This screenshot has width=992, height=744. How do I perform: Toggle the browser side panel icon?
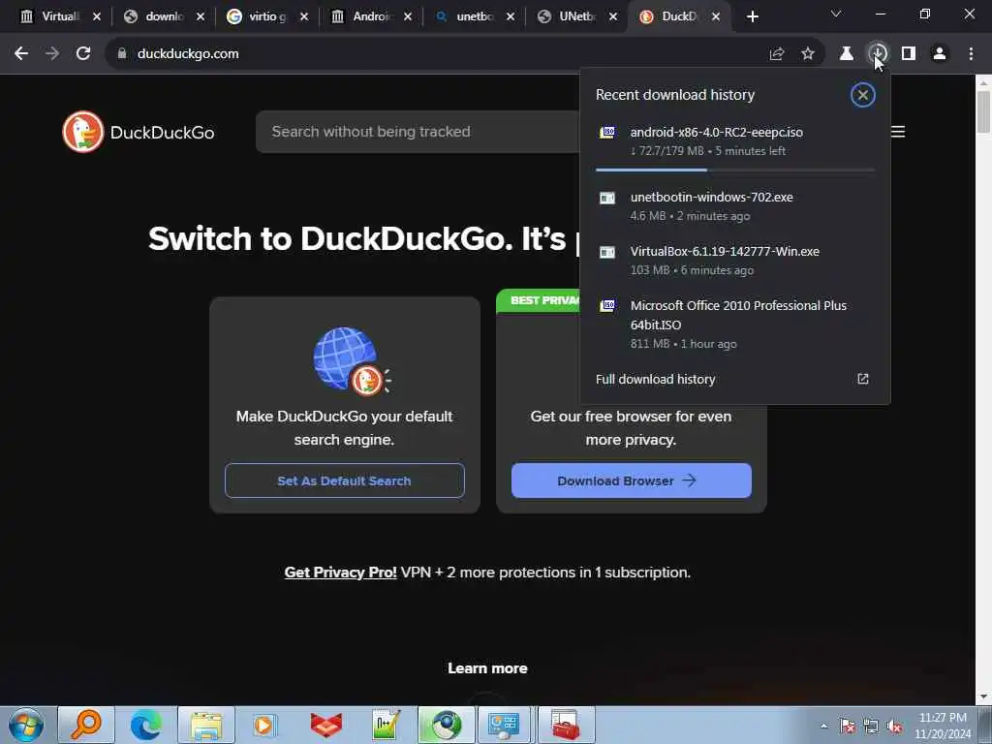909,54
